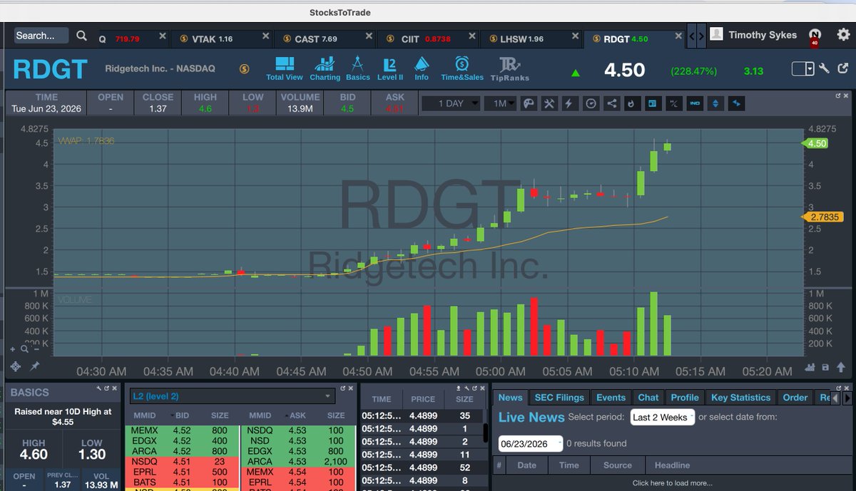Open the chart color palette settings
Screen dimensions: 856x491
point(529,103)
